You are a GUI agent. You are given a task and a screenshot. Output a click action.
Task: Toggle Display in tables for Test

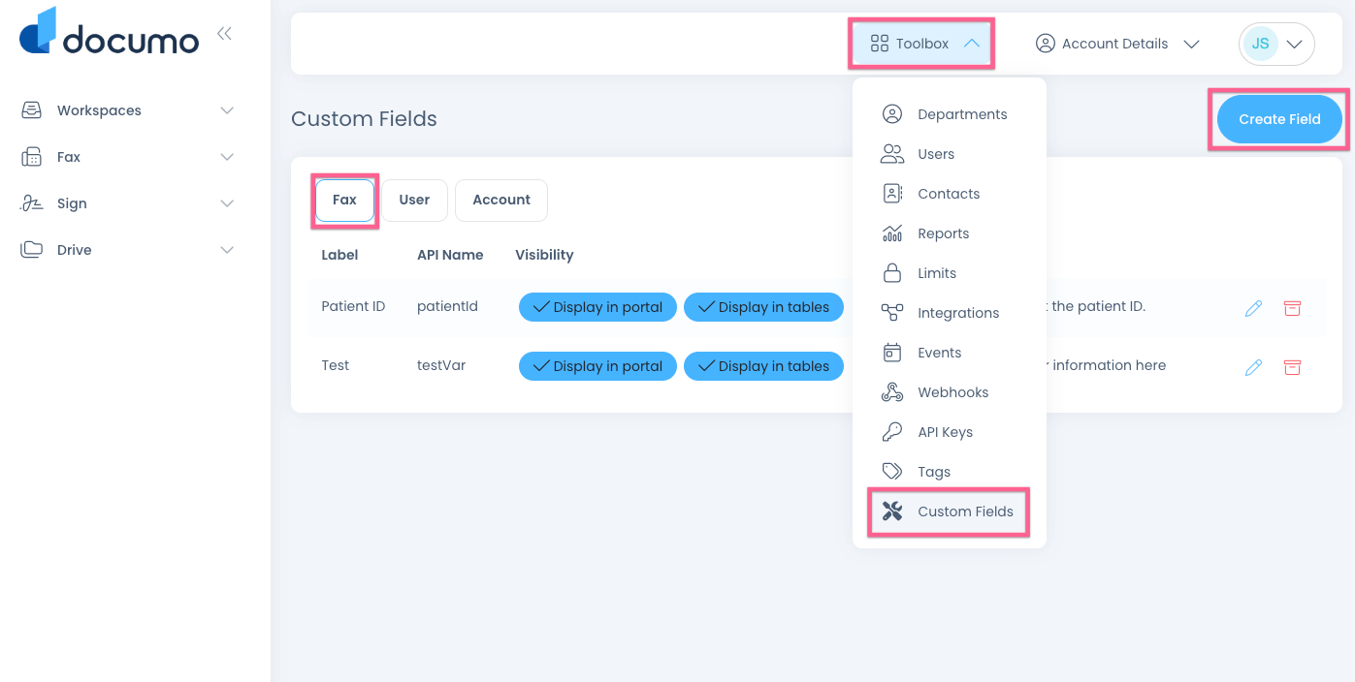click(x=762, y=366)
